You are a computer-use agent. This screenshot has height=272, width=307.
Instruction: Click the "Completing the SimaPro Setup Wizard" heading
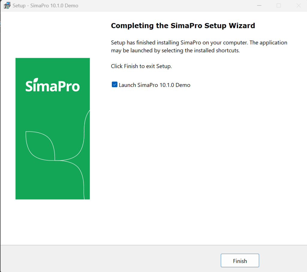(183, 26)
